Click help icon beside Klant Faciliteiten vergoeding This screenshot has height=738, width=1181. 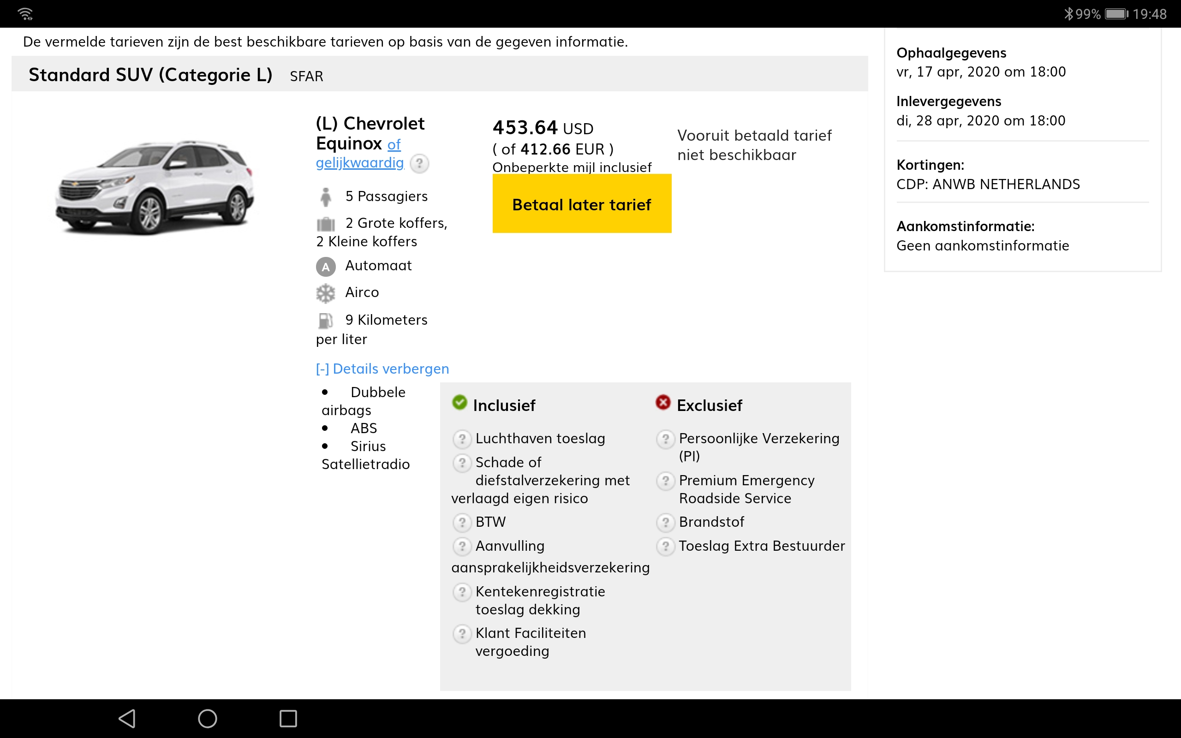point(462,634)
